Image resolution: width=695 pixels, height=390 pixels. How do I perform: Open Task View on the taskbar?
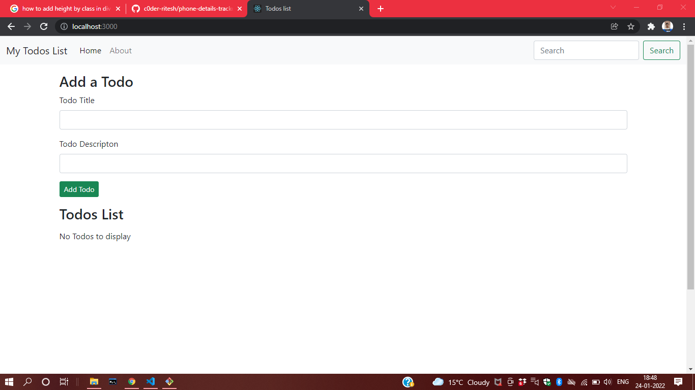click(x=64, y=382)
